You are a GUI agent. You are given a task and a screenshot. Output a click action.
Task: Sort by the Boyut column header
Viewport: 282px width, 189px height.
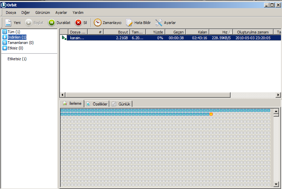point(117,32)
